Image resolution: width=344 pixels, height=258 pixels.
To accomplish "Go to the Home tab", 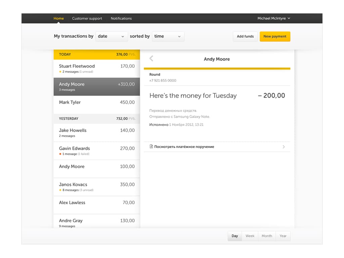I will point(58,18).
